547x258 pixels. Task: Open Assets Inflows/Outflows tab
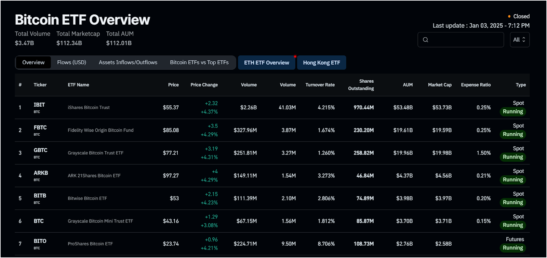point(128,63)
